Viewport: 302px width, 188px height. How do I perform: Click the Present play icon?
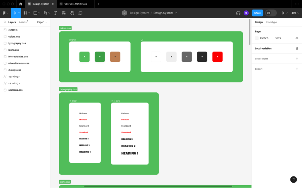pyautogui.click(x=283, y=13)
